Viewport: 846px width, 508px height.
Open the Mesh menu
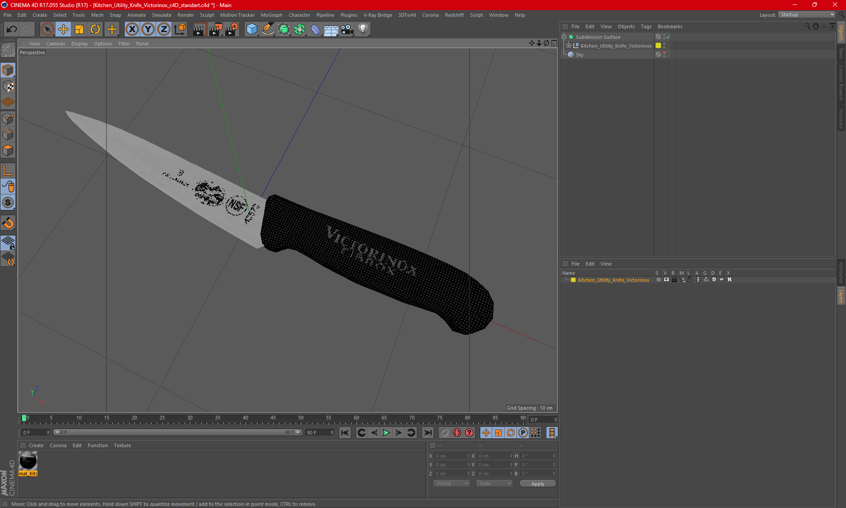[97, 15]
